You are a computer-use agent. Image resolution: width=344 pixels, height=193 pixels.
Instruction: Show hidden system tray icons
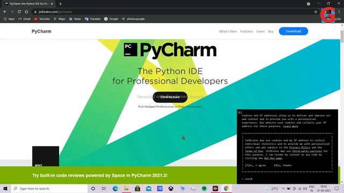pyautogui.click(x=283, y=188)
